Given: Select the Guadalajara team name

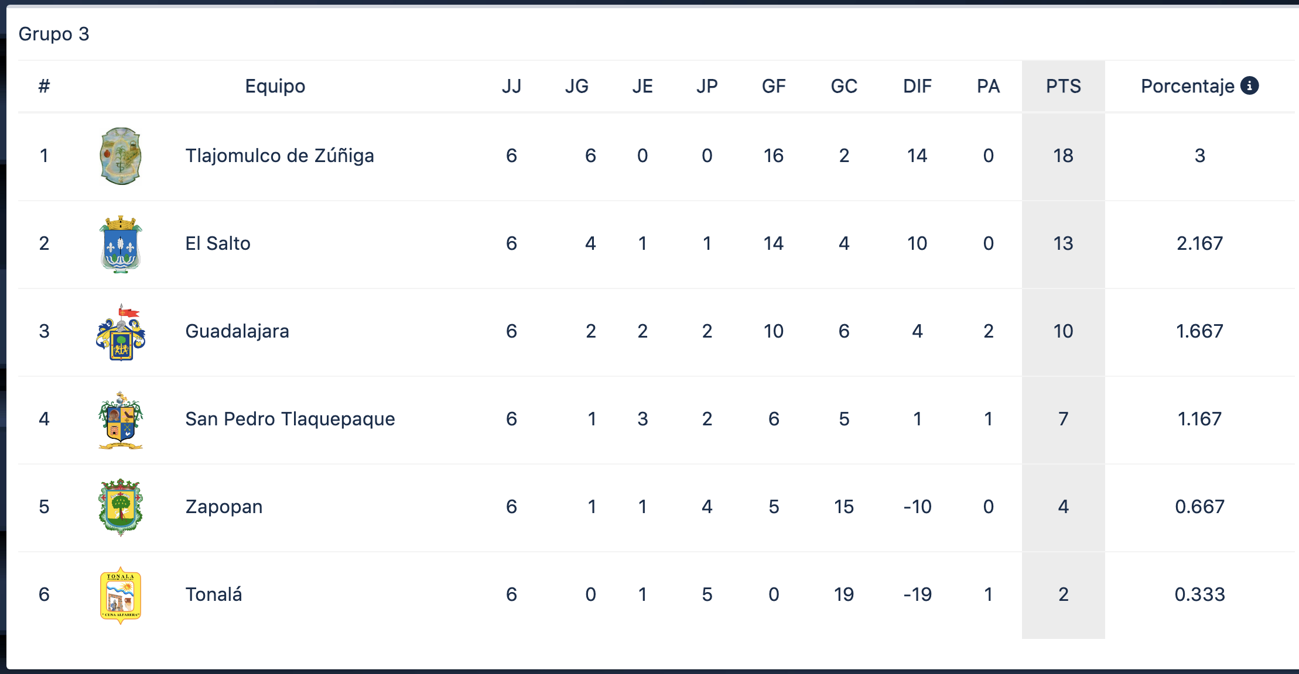Looking at the screenshot, I should coord(237,332).
